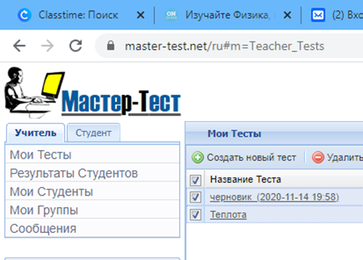Image resolution: width=363 pixels, height=260 pixels.
Task: Open Мои Группы menu item
Action: 92,210
